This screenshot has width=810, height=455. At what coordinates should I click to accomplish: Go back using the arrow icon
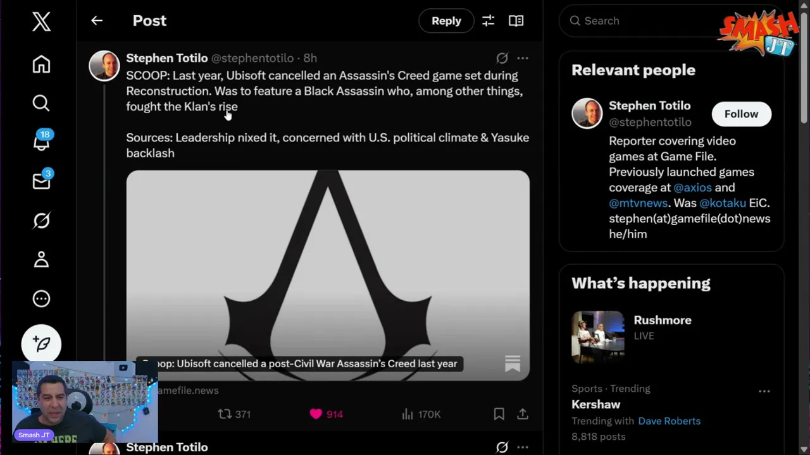pyautogui.click(x=97, y=21)
